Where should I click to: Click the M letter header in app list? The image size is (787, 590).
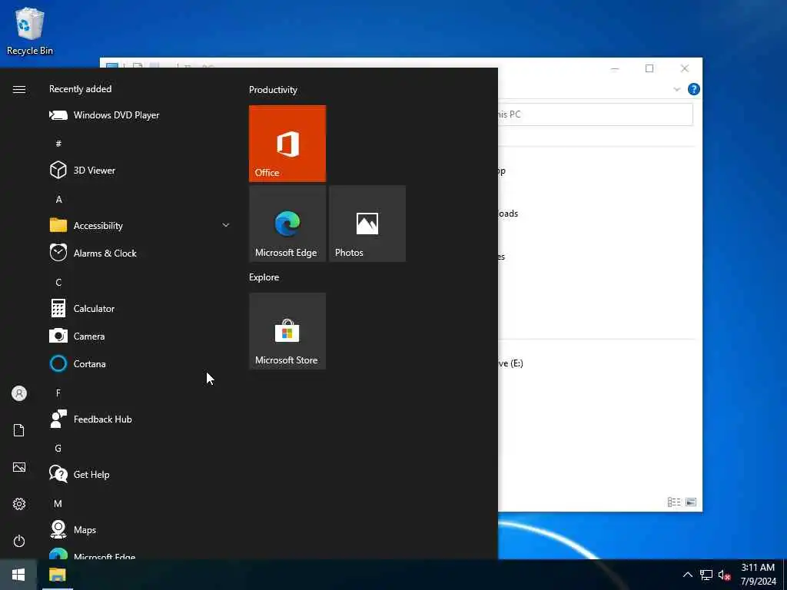[58, 503]
